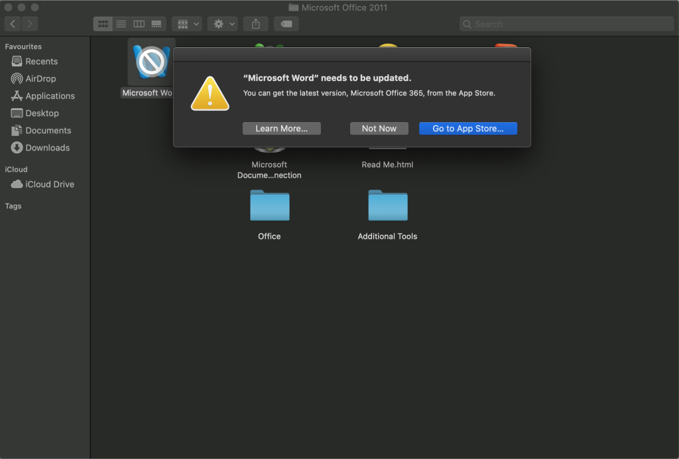Viewport: 679px width, 459px height.
Task: Click the Share toolbar button
Action: 256,24
